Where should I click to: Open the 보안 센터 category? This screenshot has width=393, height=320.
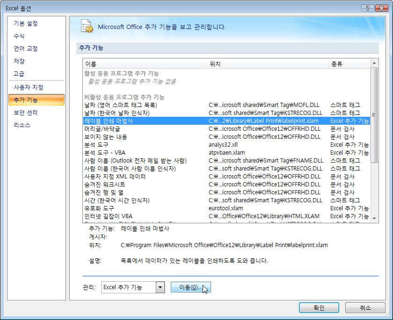click(x=26, y=113)
